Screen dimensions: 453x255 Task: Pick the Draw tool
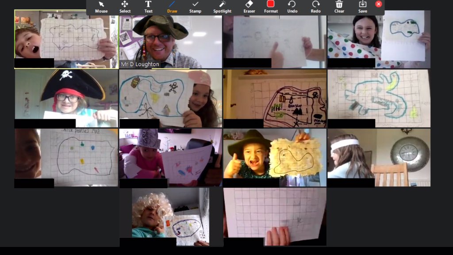click(172, 7)
